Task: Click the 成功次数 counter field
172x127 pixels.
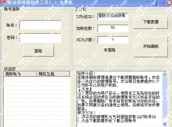Action: [113, 40]
